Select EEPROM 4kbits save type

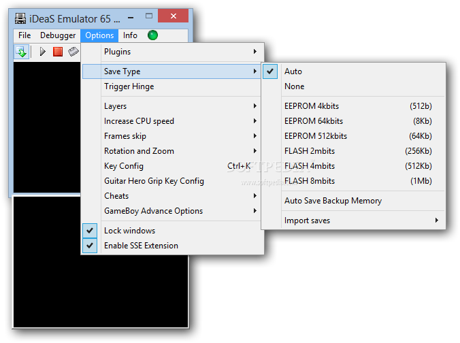click(354, 106)
